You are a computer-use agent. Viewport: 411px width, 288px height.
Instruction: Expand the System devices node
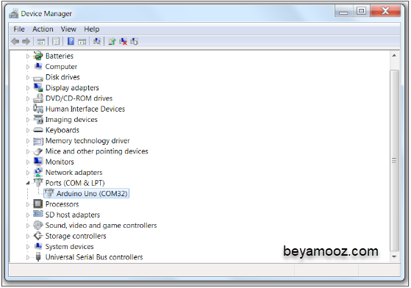click(x=28, y=247)
